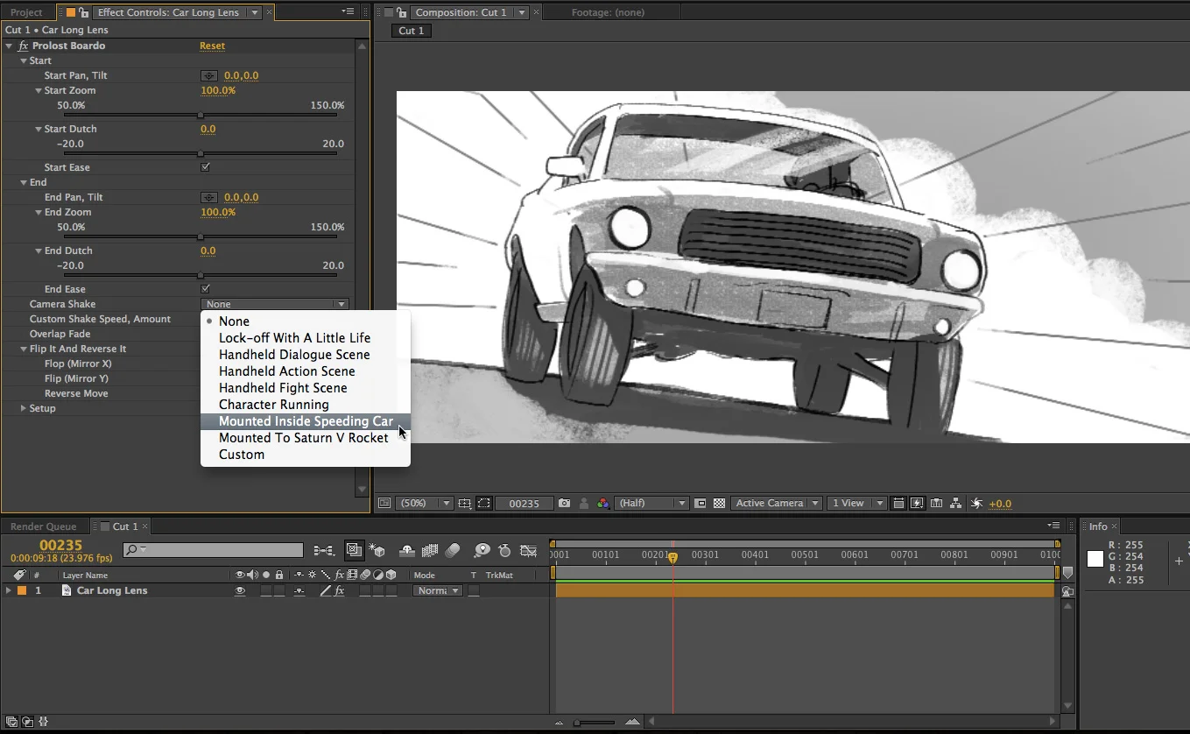
Task: Open the magnification ratio (50%) dropdown
Action: 426,504
